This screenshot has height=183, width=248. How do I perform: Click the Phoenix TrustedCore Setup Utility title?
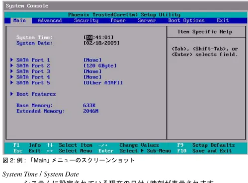coord(124,15)
